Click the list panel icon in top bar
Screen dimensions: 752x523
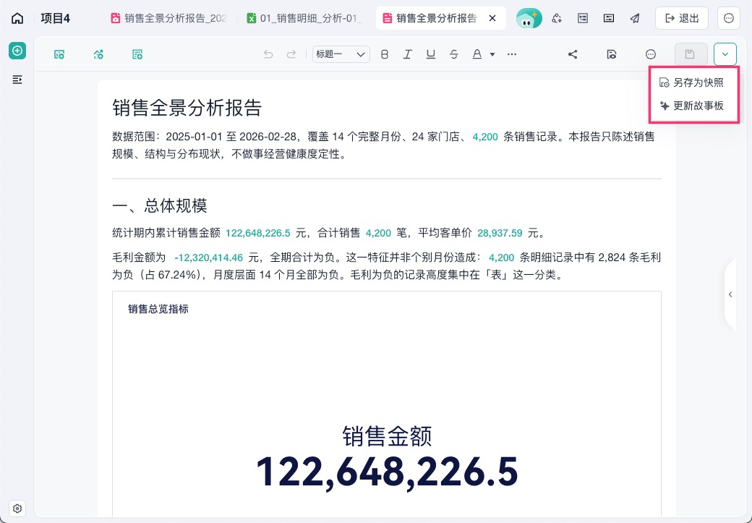(x=583, y=19)
